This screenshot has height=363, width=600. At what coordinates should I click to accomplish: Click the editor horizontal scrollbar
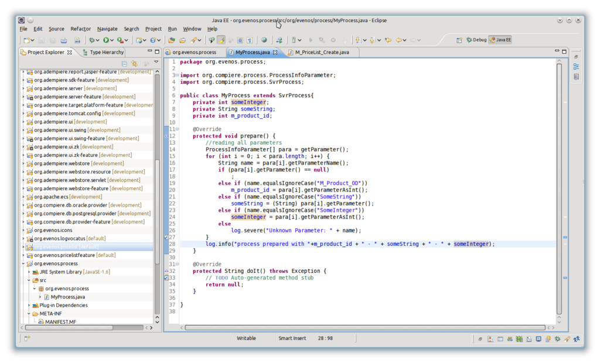363,327
